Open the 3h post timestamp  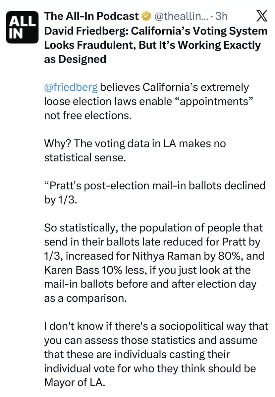[x=219, y=16]
